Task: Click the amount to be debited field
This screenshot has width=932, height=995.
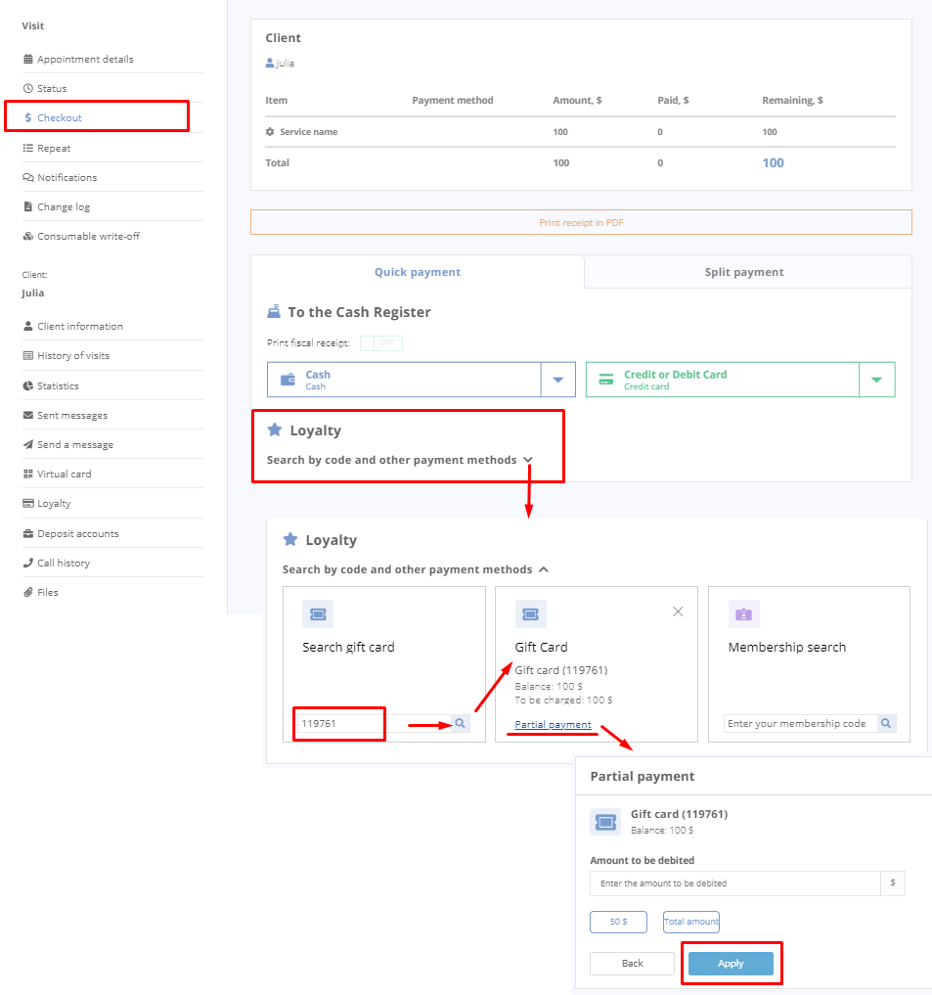Action: point(734,883)
